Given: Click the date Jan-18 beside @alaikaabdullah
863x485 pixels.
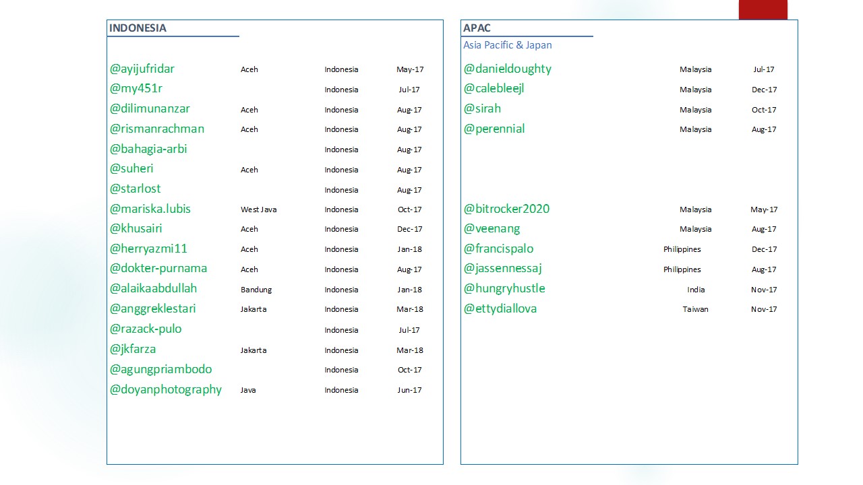Looking at the screenshot, I should (410, 290).
